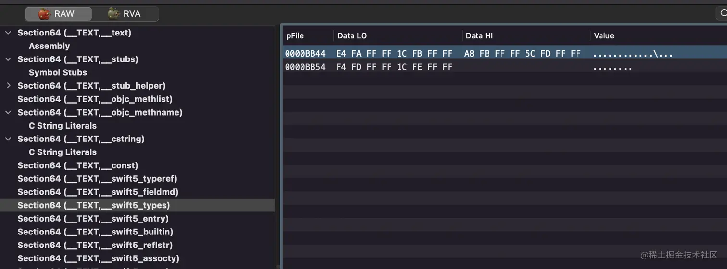Image resolution: width=727 pixels, height=269 pixels.
Task: Click Value cell in 0000BB44 row
Action: point(633,54)
